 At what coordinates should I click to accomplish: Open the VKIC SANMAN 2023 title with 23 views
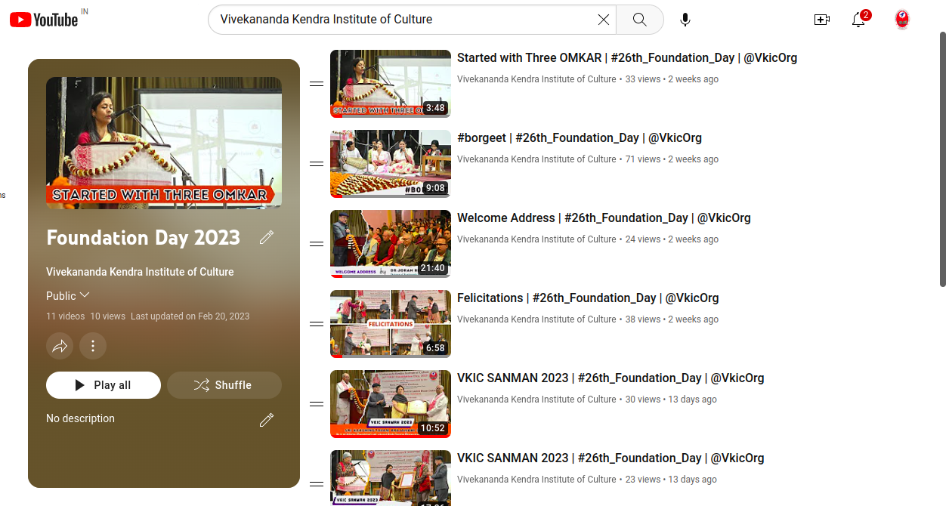611,458
